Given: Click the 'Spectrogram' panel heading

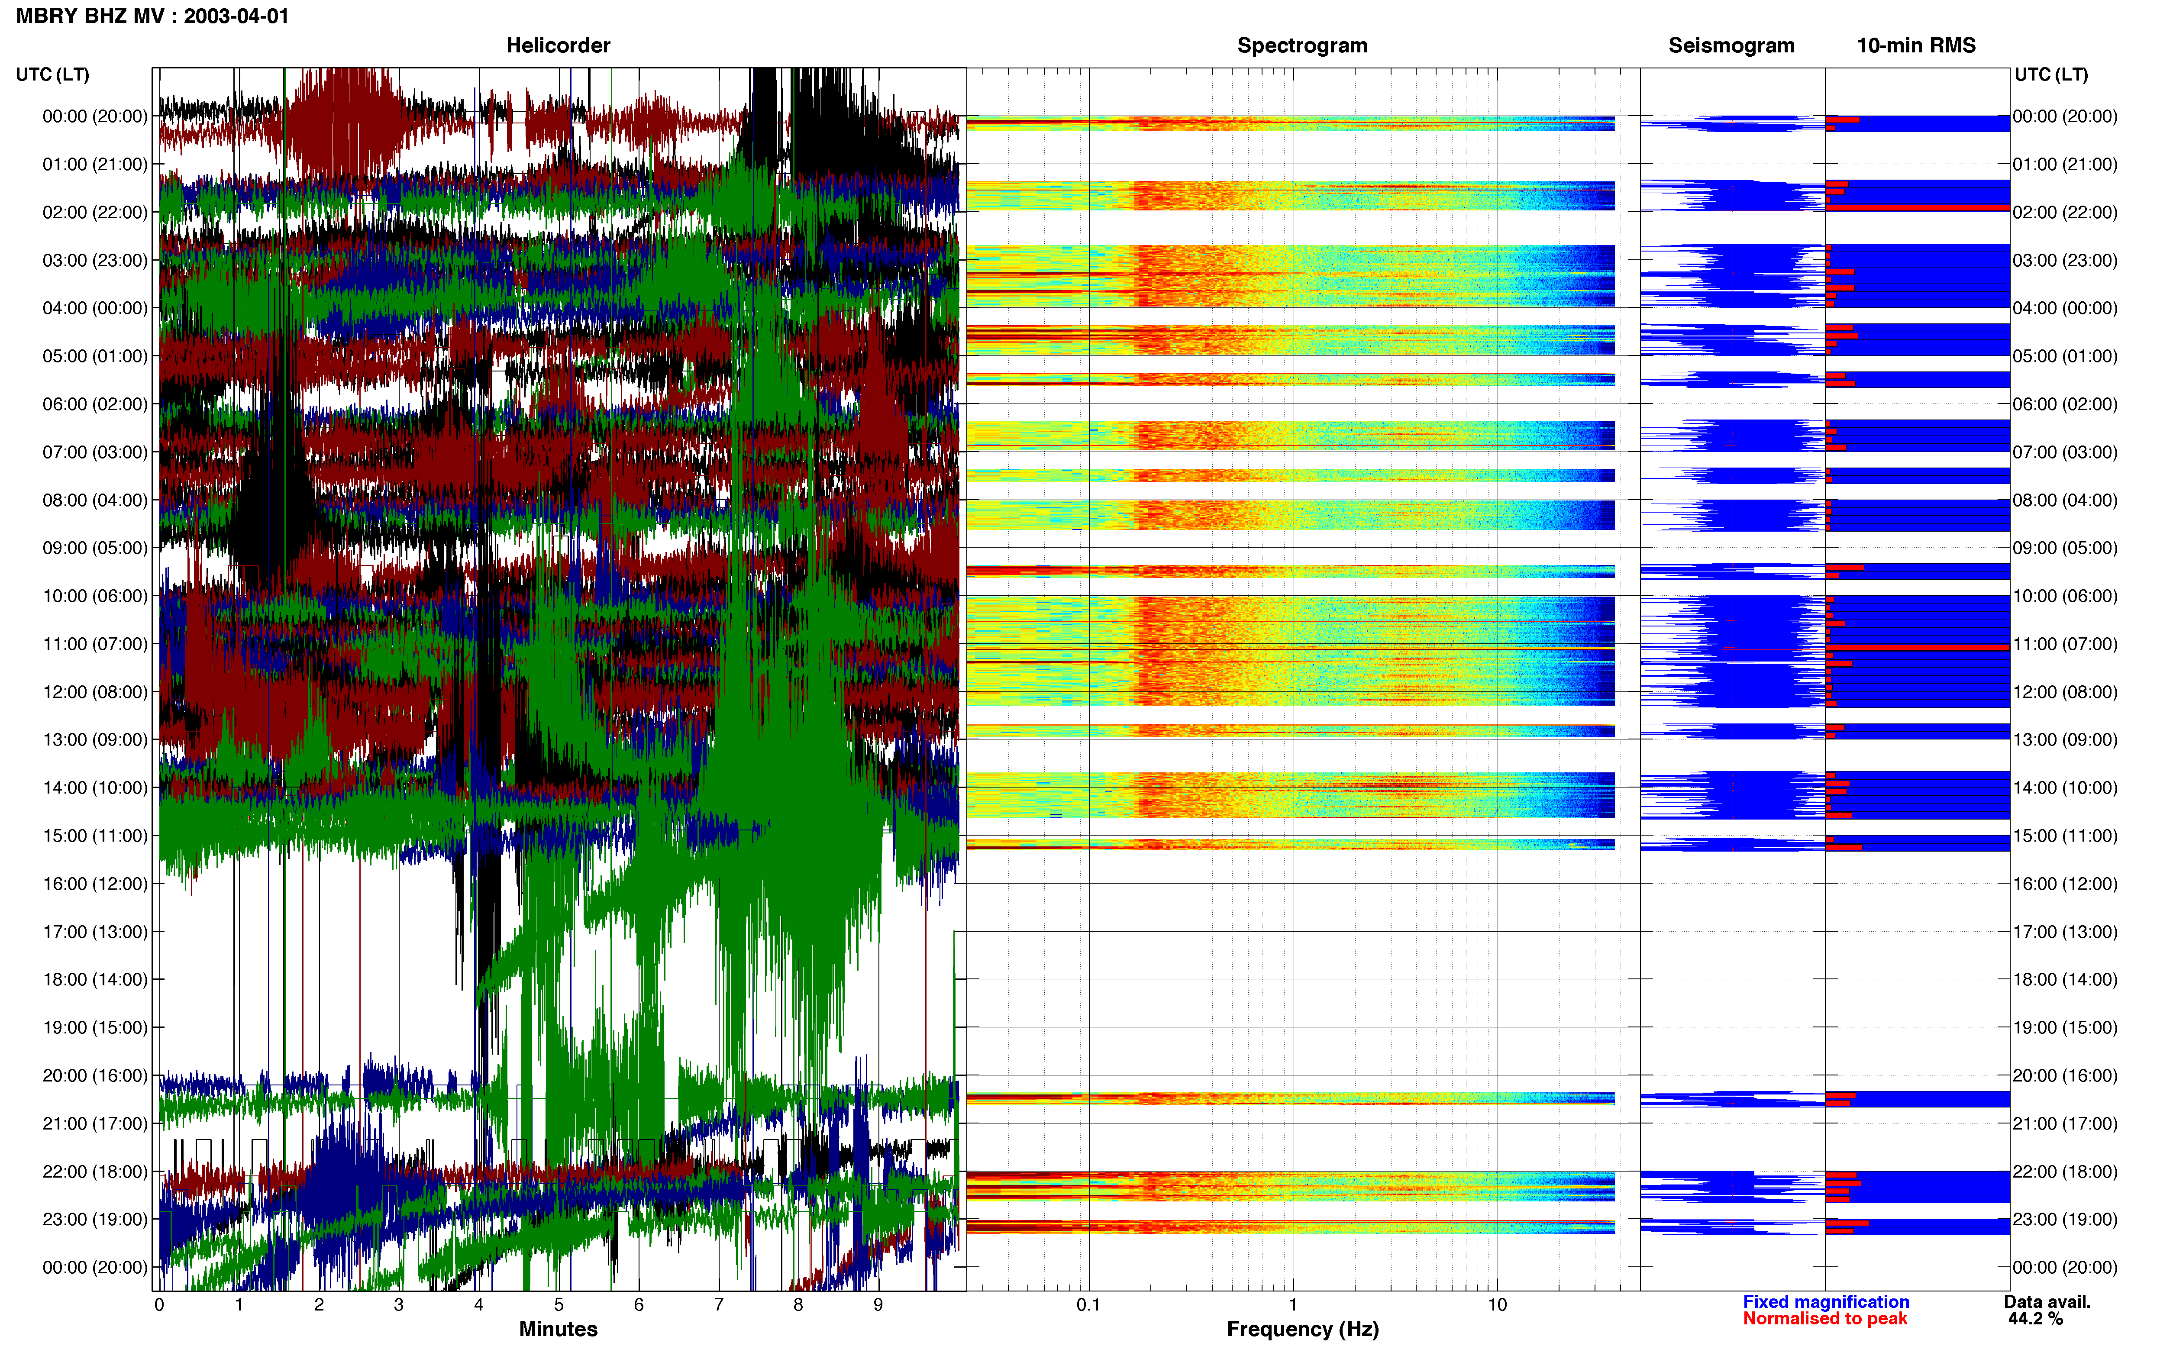Looking at the screenshot, I should tap(1302, 46).
